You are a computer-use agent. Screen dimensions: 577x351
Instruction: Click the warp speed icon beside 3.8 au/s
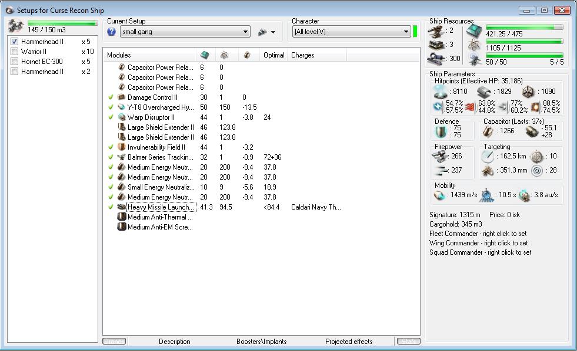point(524,195)
